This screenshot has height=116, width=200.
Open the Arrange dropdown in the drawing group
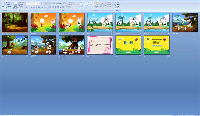point(97,5)
